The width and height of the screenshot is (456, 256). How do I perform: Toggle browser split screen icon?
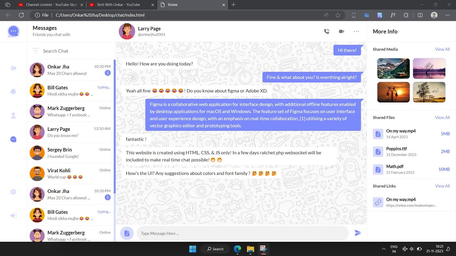click(420, 15)
